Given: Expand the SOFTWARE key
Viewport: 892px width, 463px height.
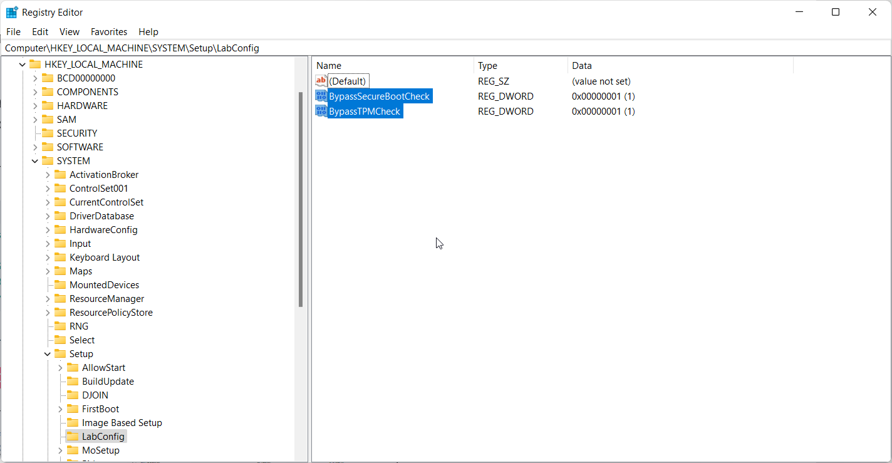Looking at the screenshot, I should (x=35, y=147).
